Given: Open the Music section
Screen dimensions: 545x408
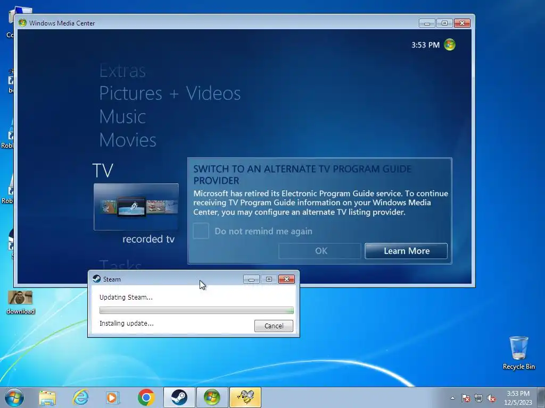Looking at the screenshot, I should click(x=122, y=116).
